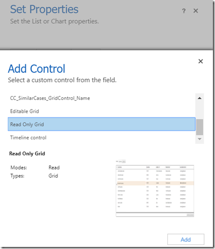Click the Types label
This screenshot has height=249, width=215.
[x=17, y=176]
